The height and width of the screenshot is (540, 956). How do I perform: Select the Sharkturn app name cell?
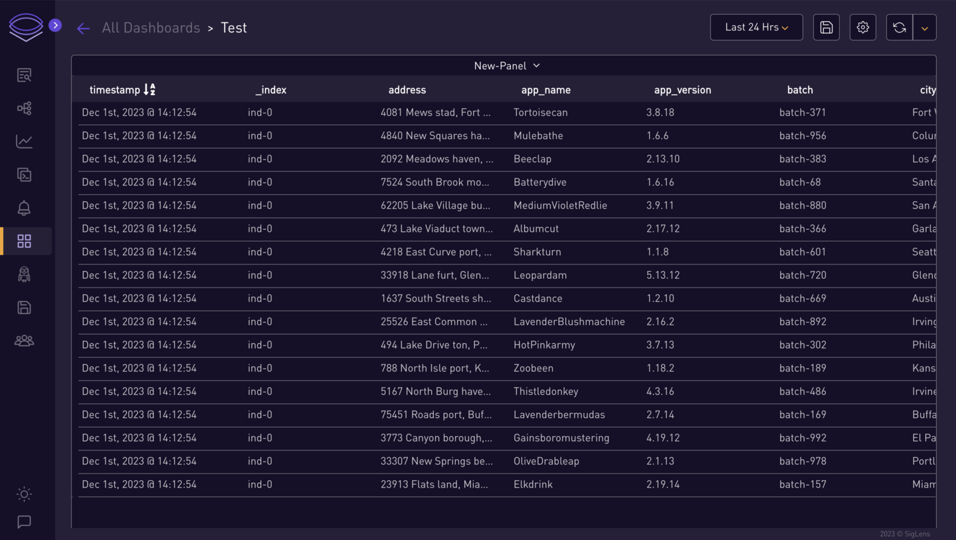click(537, 252)
